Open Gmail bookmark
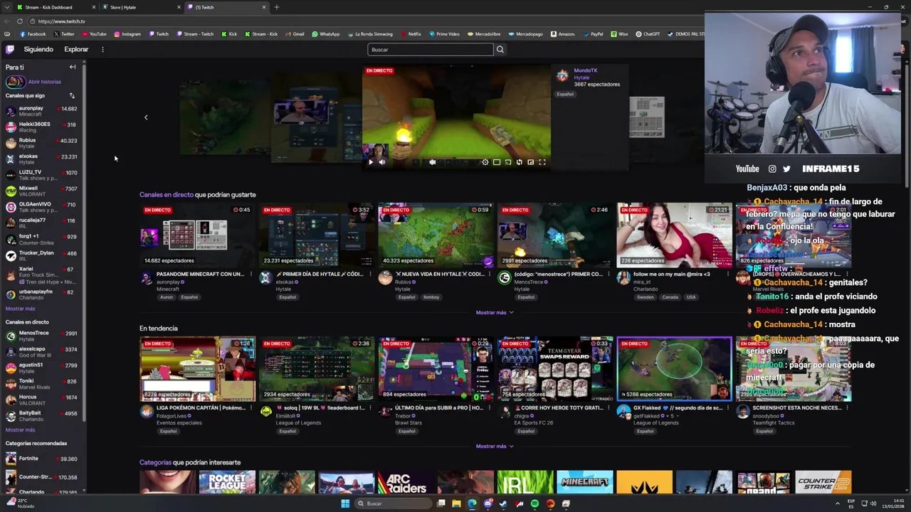The width and height of the screenshot is (911, 512). pyautogui.click(x=295, y=34)
